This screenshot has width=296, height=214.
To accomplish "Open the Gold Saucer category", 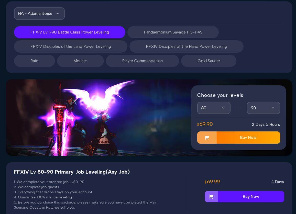I will (209, 61).
